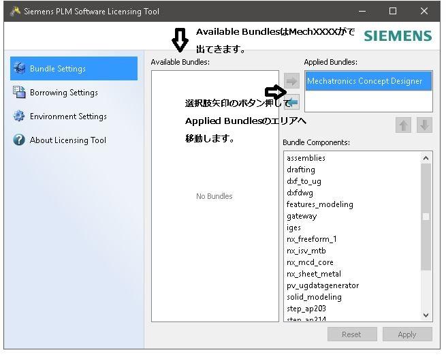Viewport: 446px width, 361px height.
Task: Select the dxfdwg component
Action: (x=300, y=193)
